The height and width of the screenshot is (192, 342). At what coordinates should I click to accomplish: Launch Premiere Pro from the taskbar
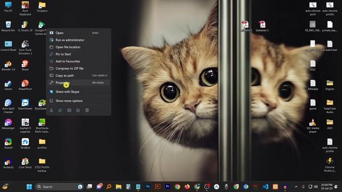point(167,187)
